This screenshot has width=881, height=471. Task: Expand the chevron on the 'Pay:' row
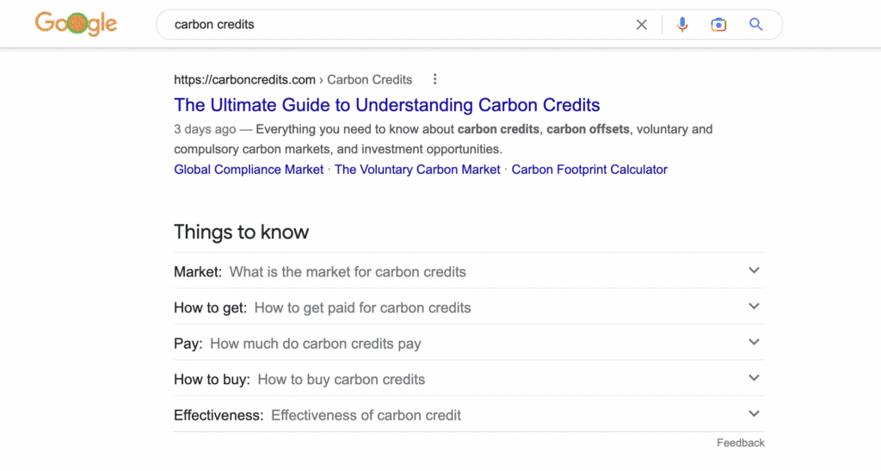point(754,343)
